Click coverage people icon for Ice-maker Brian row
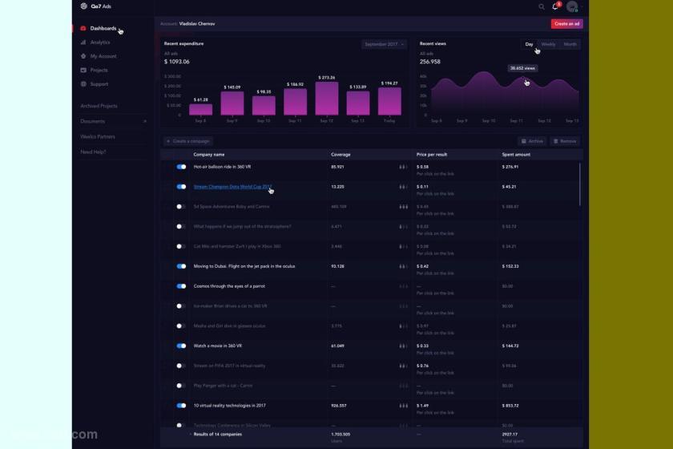Screen dimensions: 673x449 [x=403, y=306]
